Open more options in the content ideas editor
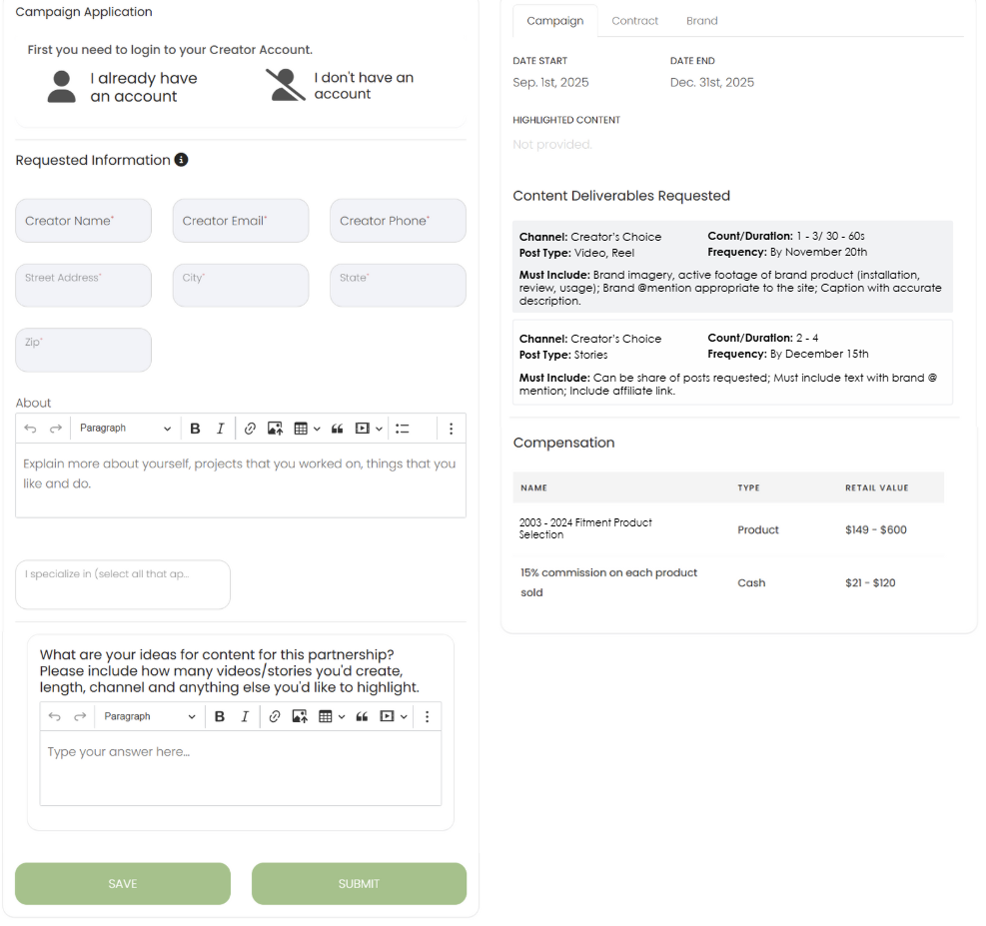 coord(427,717)
